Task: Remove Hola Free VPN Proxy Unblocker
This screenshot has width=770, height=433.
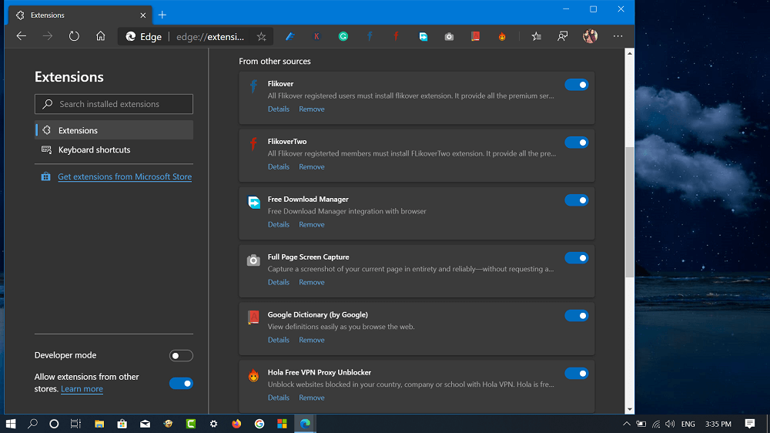Action: (x=312, y=398)
